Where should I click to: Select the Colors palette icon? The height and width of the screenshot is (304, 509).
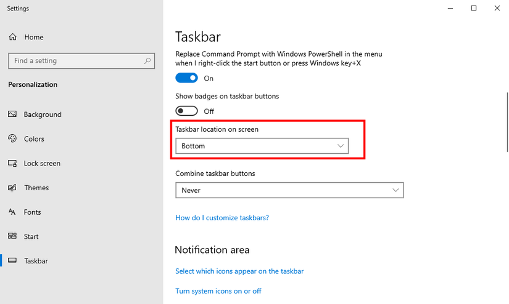[12, 139]
